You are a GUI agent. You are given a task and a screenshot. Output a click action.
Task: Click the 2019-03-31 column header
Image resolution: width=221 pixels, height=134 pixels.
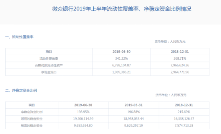(x=134, y=105)
